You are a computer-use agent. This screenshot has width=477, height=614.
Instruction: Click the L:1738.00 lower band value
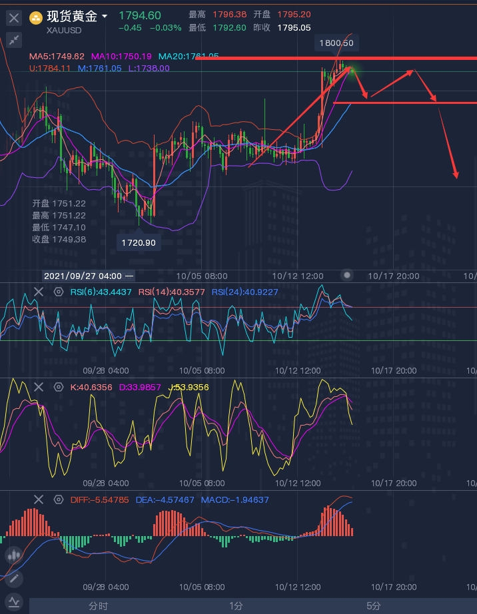[x=149, y=68]
